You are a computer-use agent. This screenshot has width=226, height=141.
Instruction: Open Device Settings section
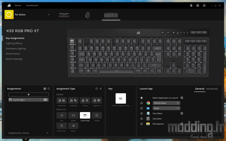click(14, 59)
